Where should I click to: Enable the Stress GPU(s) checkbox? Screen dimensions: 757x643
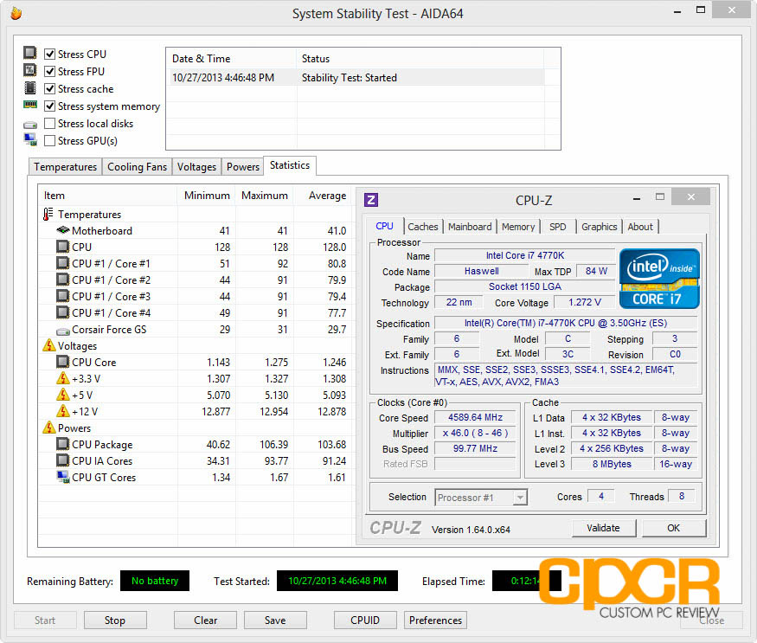point(49,140)
